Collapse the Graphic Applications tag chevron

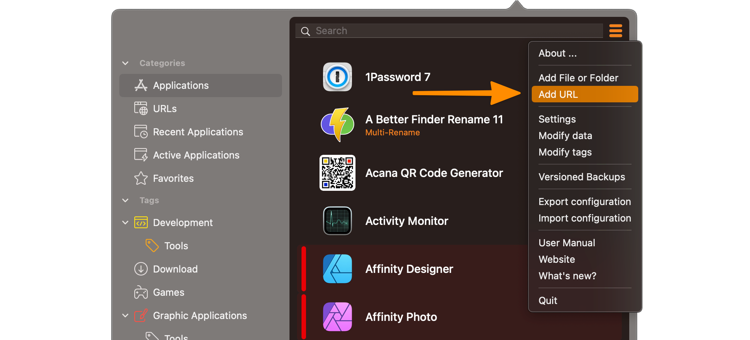(126, 316)
